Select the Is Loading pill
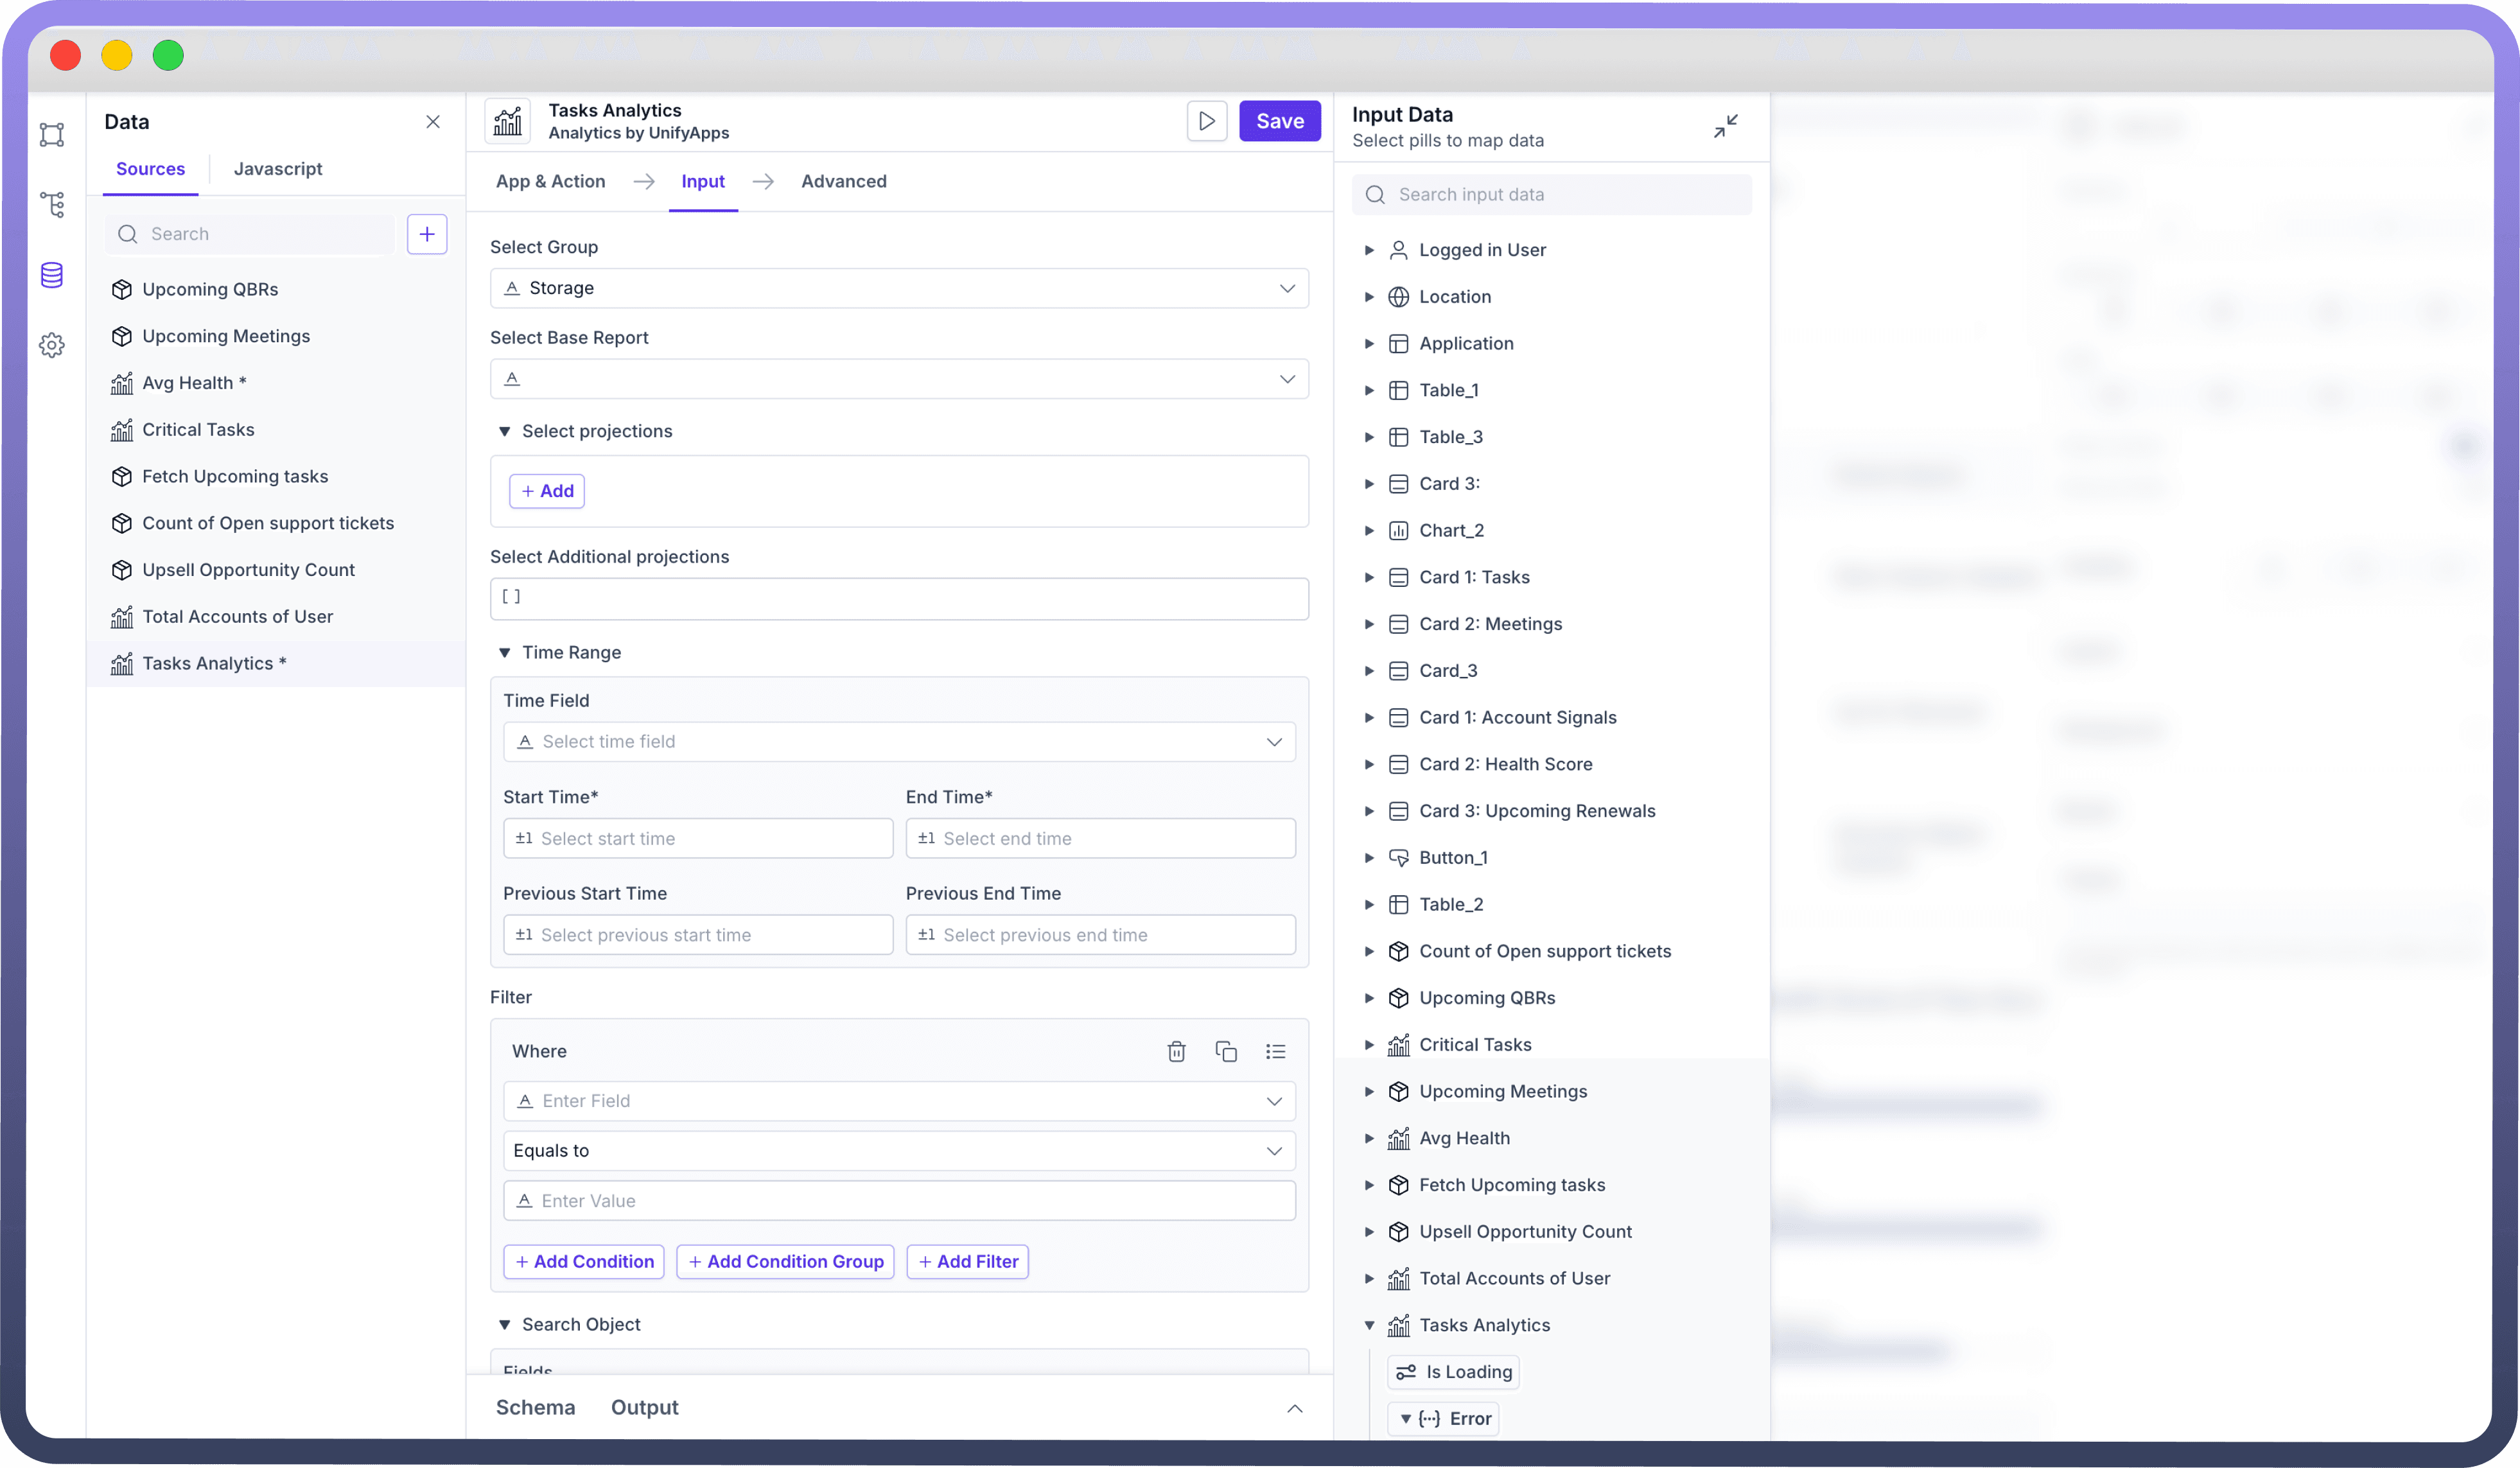 (1454, 1372)
